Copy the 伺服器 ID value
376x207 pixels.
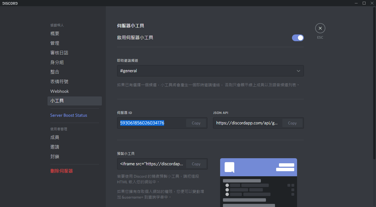pyautogui.click(x=196, y=123)
